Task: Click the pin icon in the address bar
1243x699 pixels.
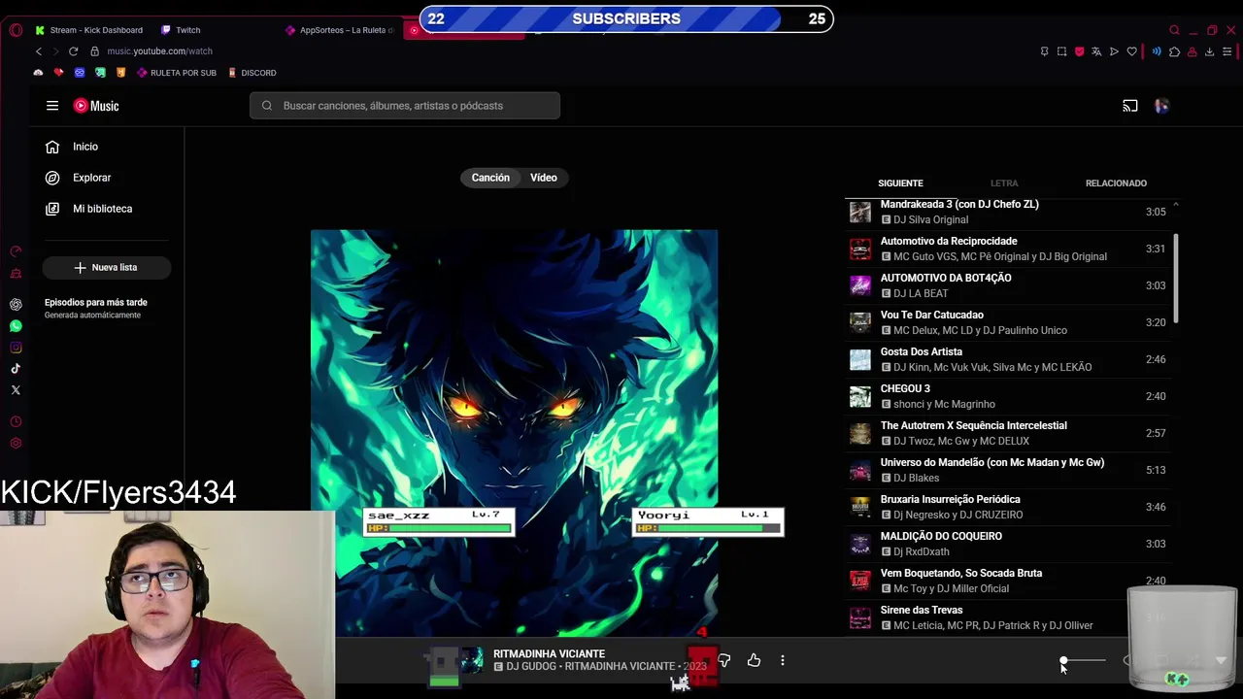Action: pyautogui.click(x=1044, y=51)
